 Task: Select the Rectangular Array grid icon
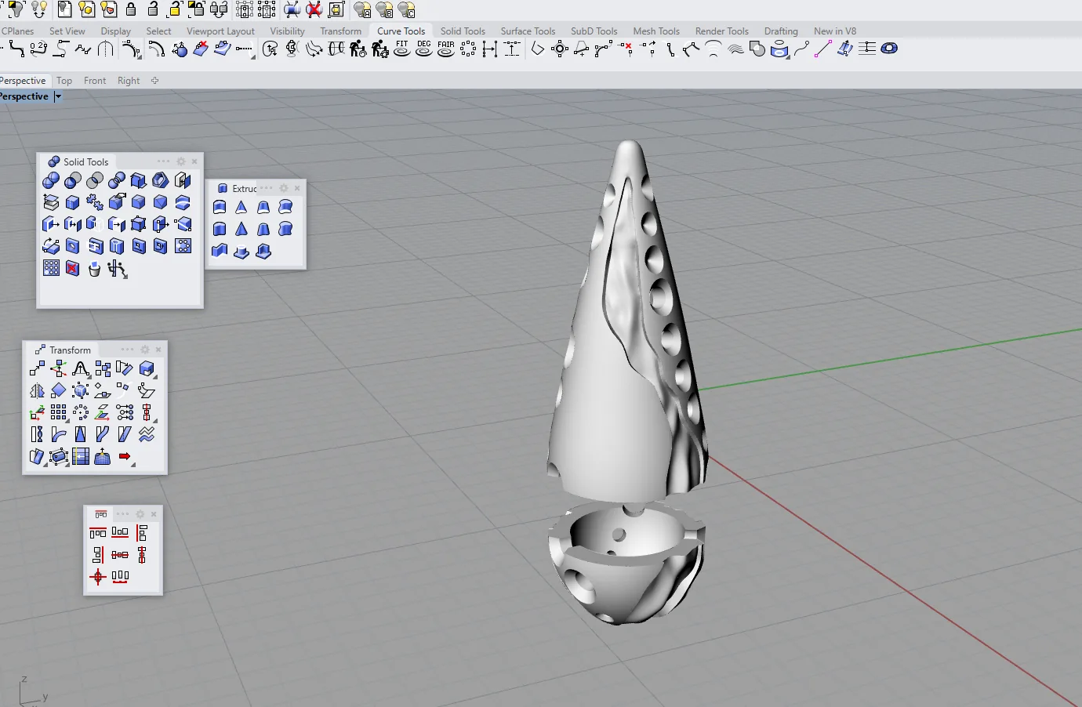pos(59,412)
